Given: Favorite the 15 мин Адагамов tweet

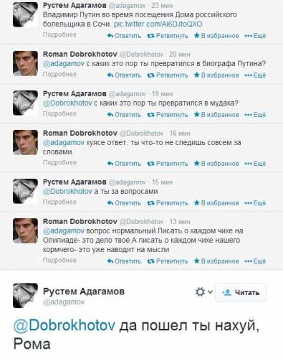Looking at the screenshot, I should (216, 203).
